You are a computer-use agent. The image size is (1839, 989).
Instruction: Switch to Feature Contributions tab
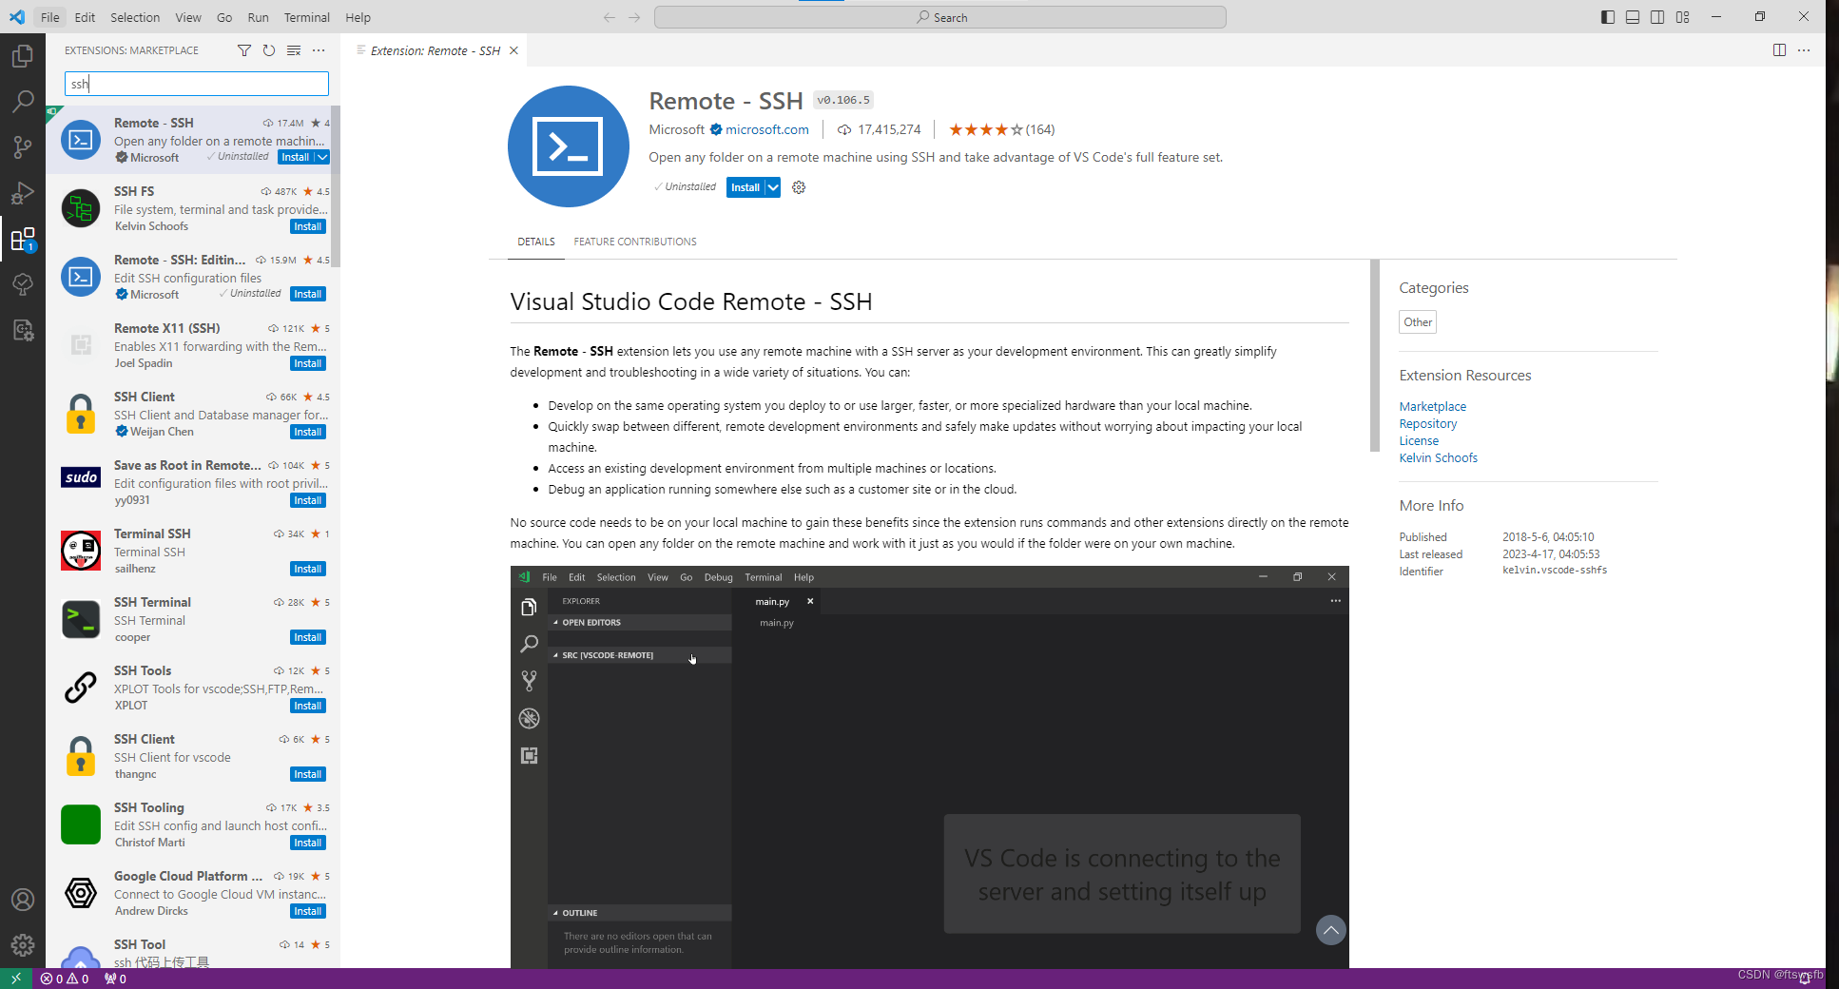[635, 242]
